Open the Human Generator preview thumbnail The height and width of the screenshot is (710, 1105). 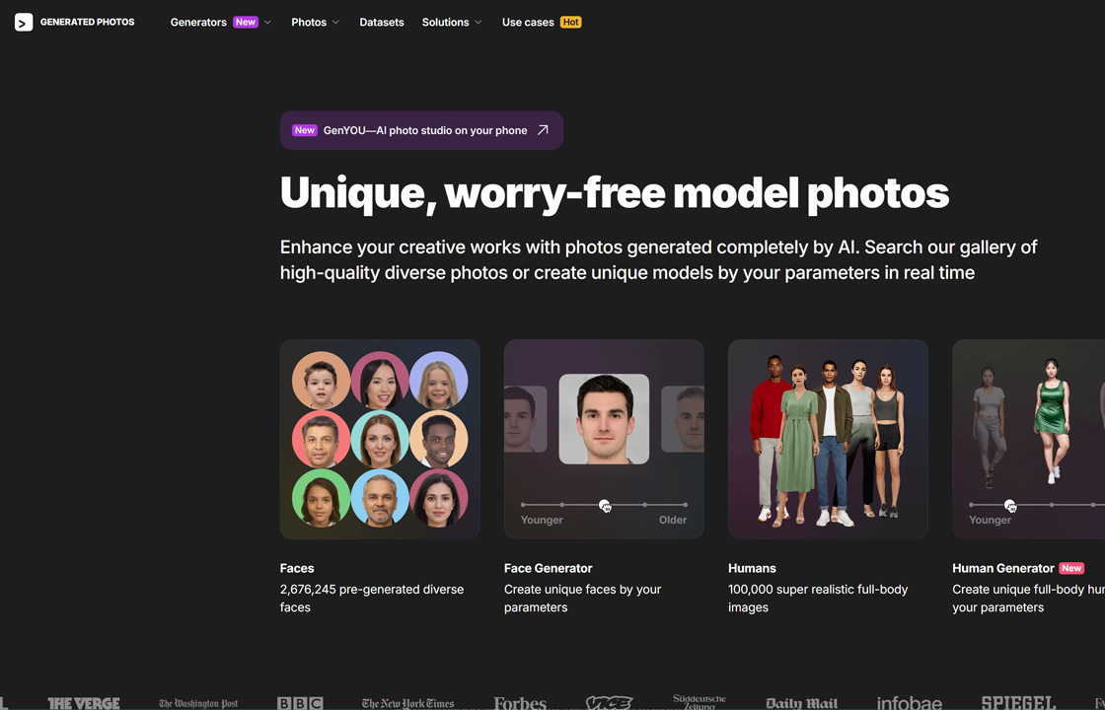tap(1028, 440)
